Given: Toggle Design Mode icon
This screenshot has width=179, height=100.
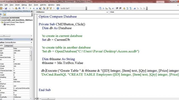Looking at the screenshot, I should coord(40,8).
